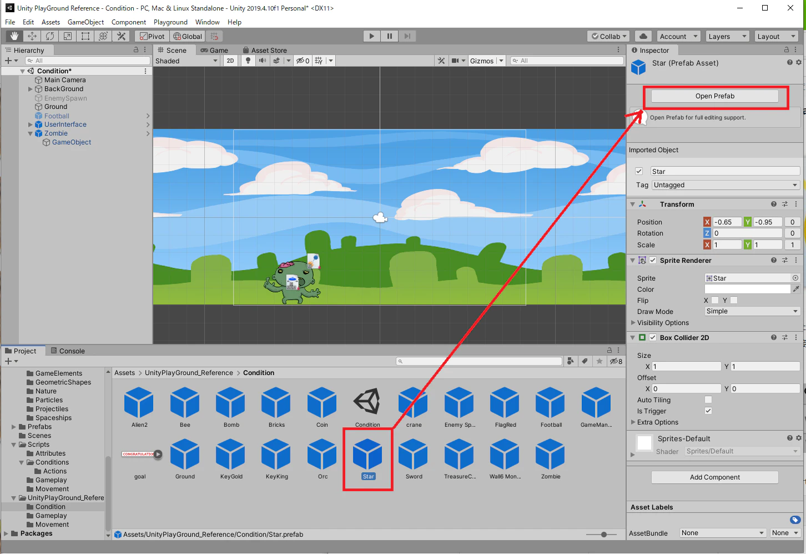Image resolution: width=806 pixels, height=554 pixels.
Task: Toggle Is Trigger checkbox
Action: pyautogui.click(x=708, y=411)
